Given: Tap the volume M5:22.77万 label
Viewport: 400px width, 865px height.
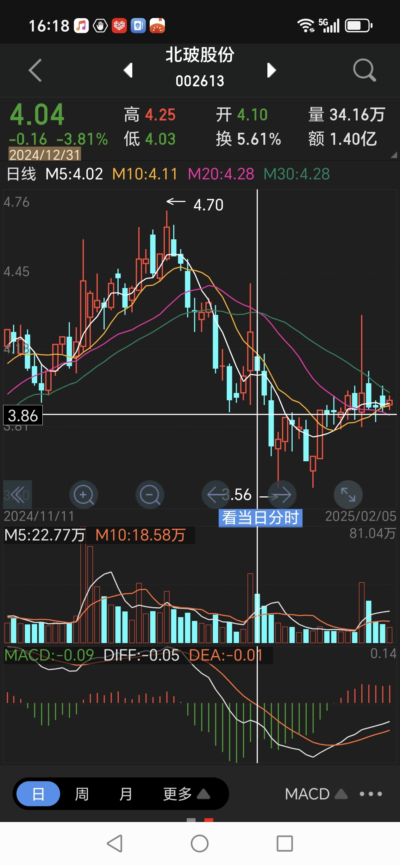Looking at the screenshot, I should tap(44, 535).
